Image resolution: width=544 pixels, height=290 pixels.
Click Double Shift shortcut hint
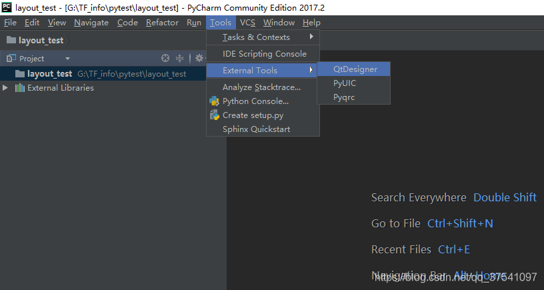(x=505, y=197)
